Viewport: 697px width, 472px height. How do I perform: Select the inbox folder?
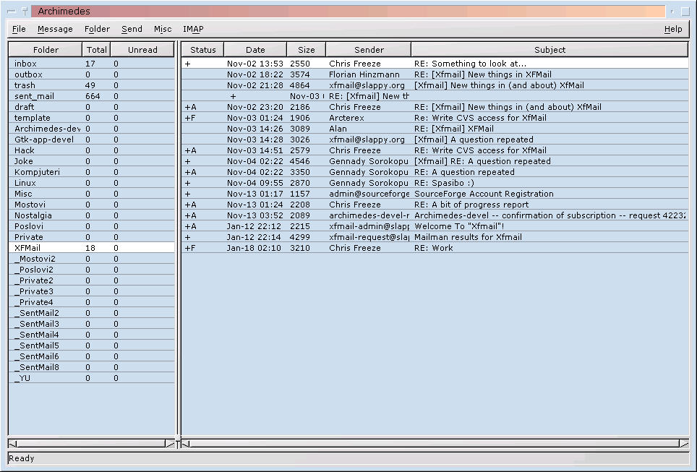25,64
